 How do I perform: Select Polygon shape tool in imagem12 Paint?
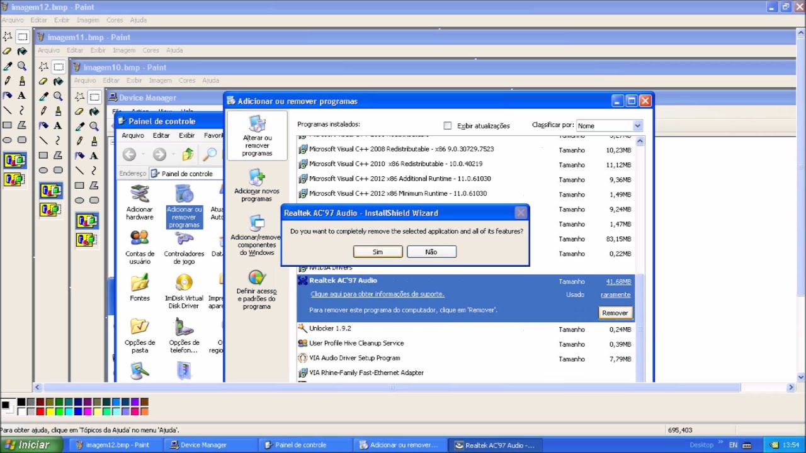[22, 125]
